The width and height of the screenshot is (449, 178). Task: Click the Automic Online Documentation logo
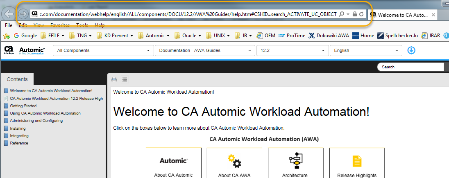32,51
